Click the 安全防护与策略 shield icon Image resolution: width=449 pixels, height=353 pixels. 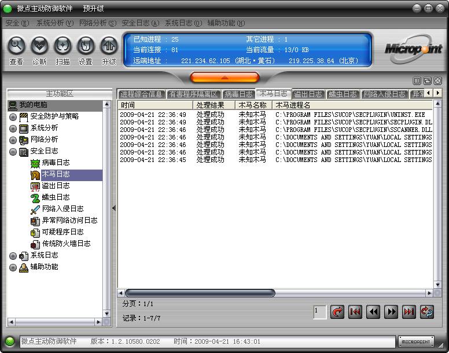coord(24,117)
